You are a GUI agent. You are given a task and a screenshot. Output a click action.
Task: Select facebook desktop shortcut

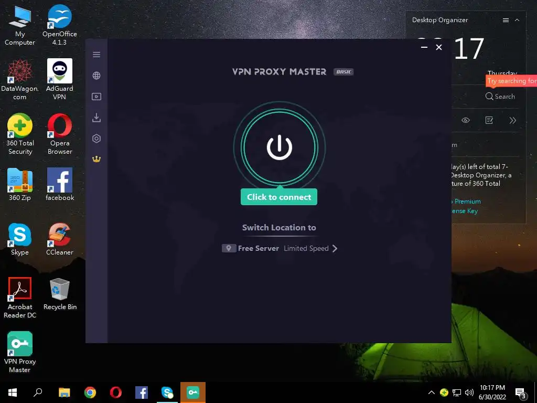click(x=60, y=185)
